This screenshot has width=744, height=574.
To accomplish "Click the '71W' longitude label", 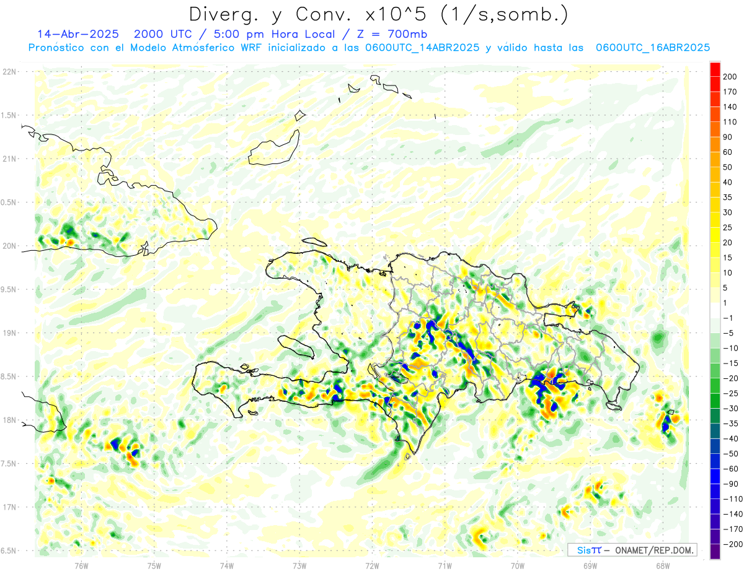I will pyautogui.click(x=445, y=565).
